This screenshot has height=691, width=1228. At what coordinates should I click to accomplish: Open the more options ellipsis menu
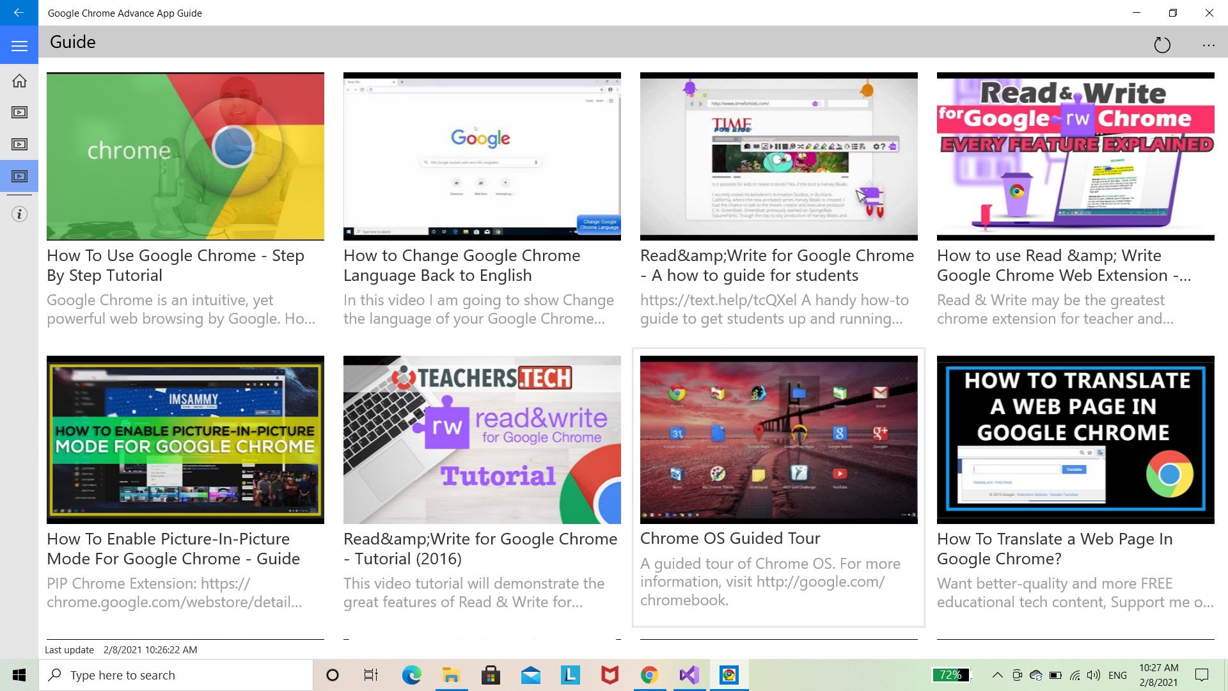click(x=1208, y=45)
